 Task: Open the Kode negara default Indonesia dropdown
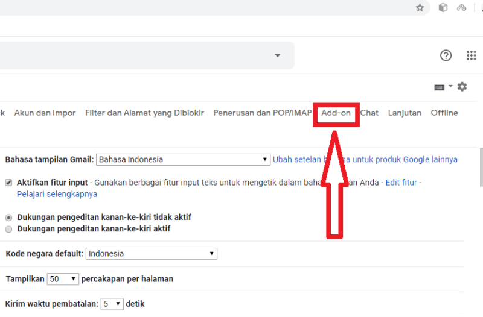click(152, 254)
